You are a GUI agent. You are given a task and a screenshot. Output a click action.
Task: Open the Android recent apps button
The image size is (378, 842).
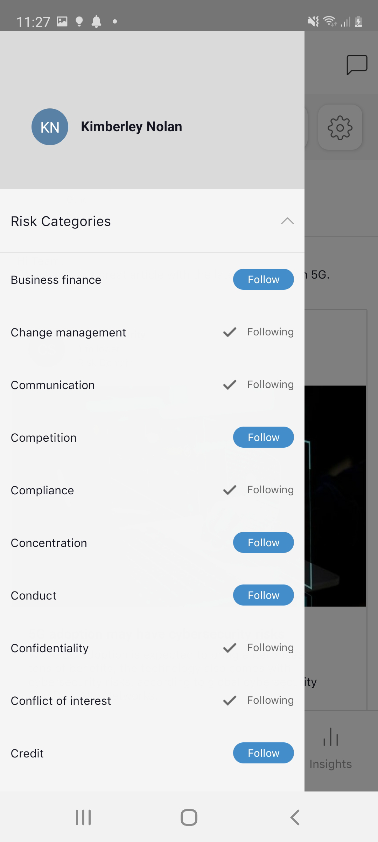(x=83, y=817)
